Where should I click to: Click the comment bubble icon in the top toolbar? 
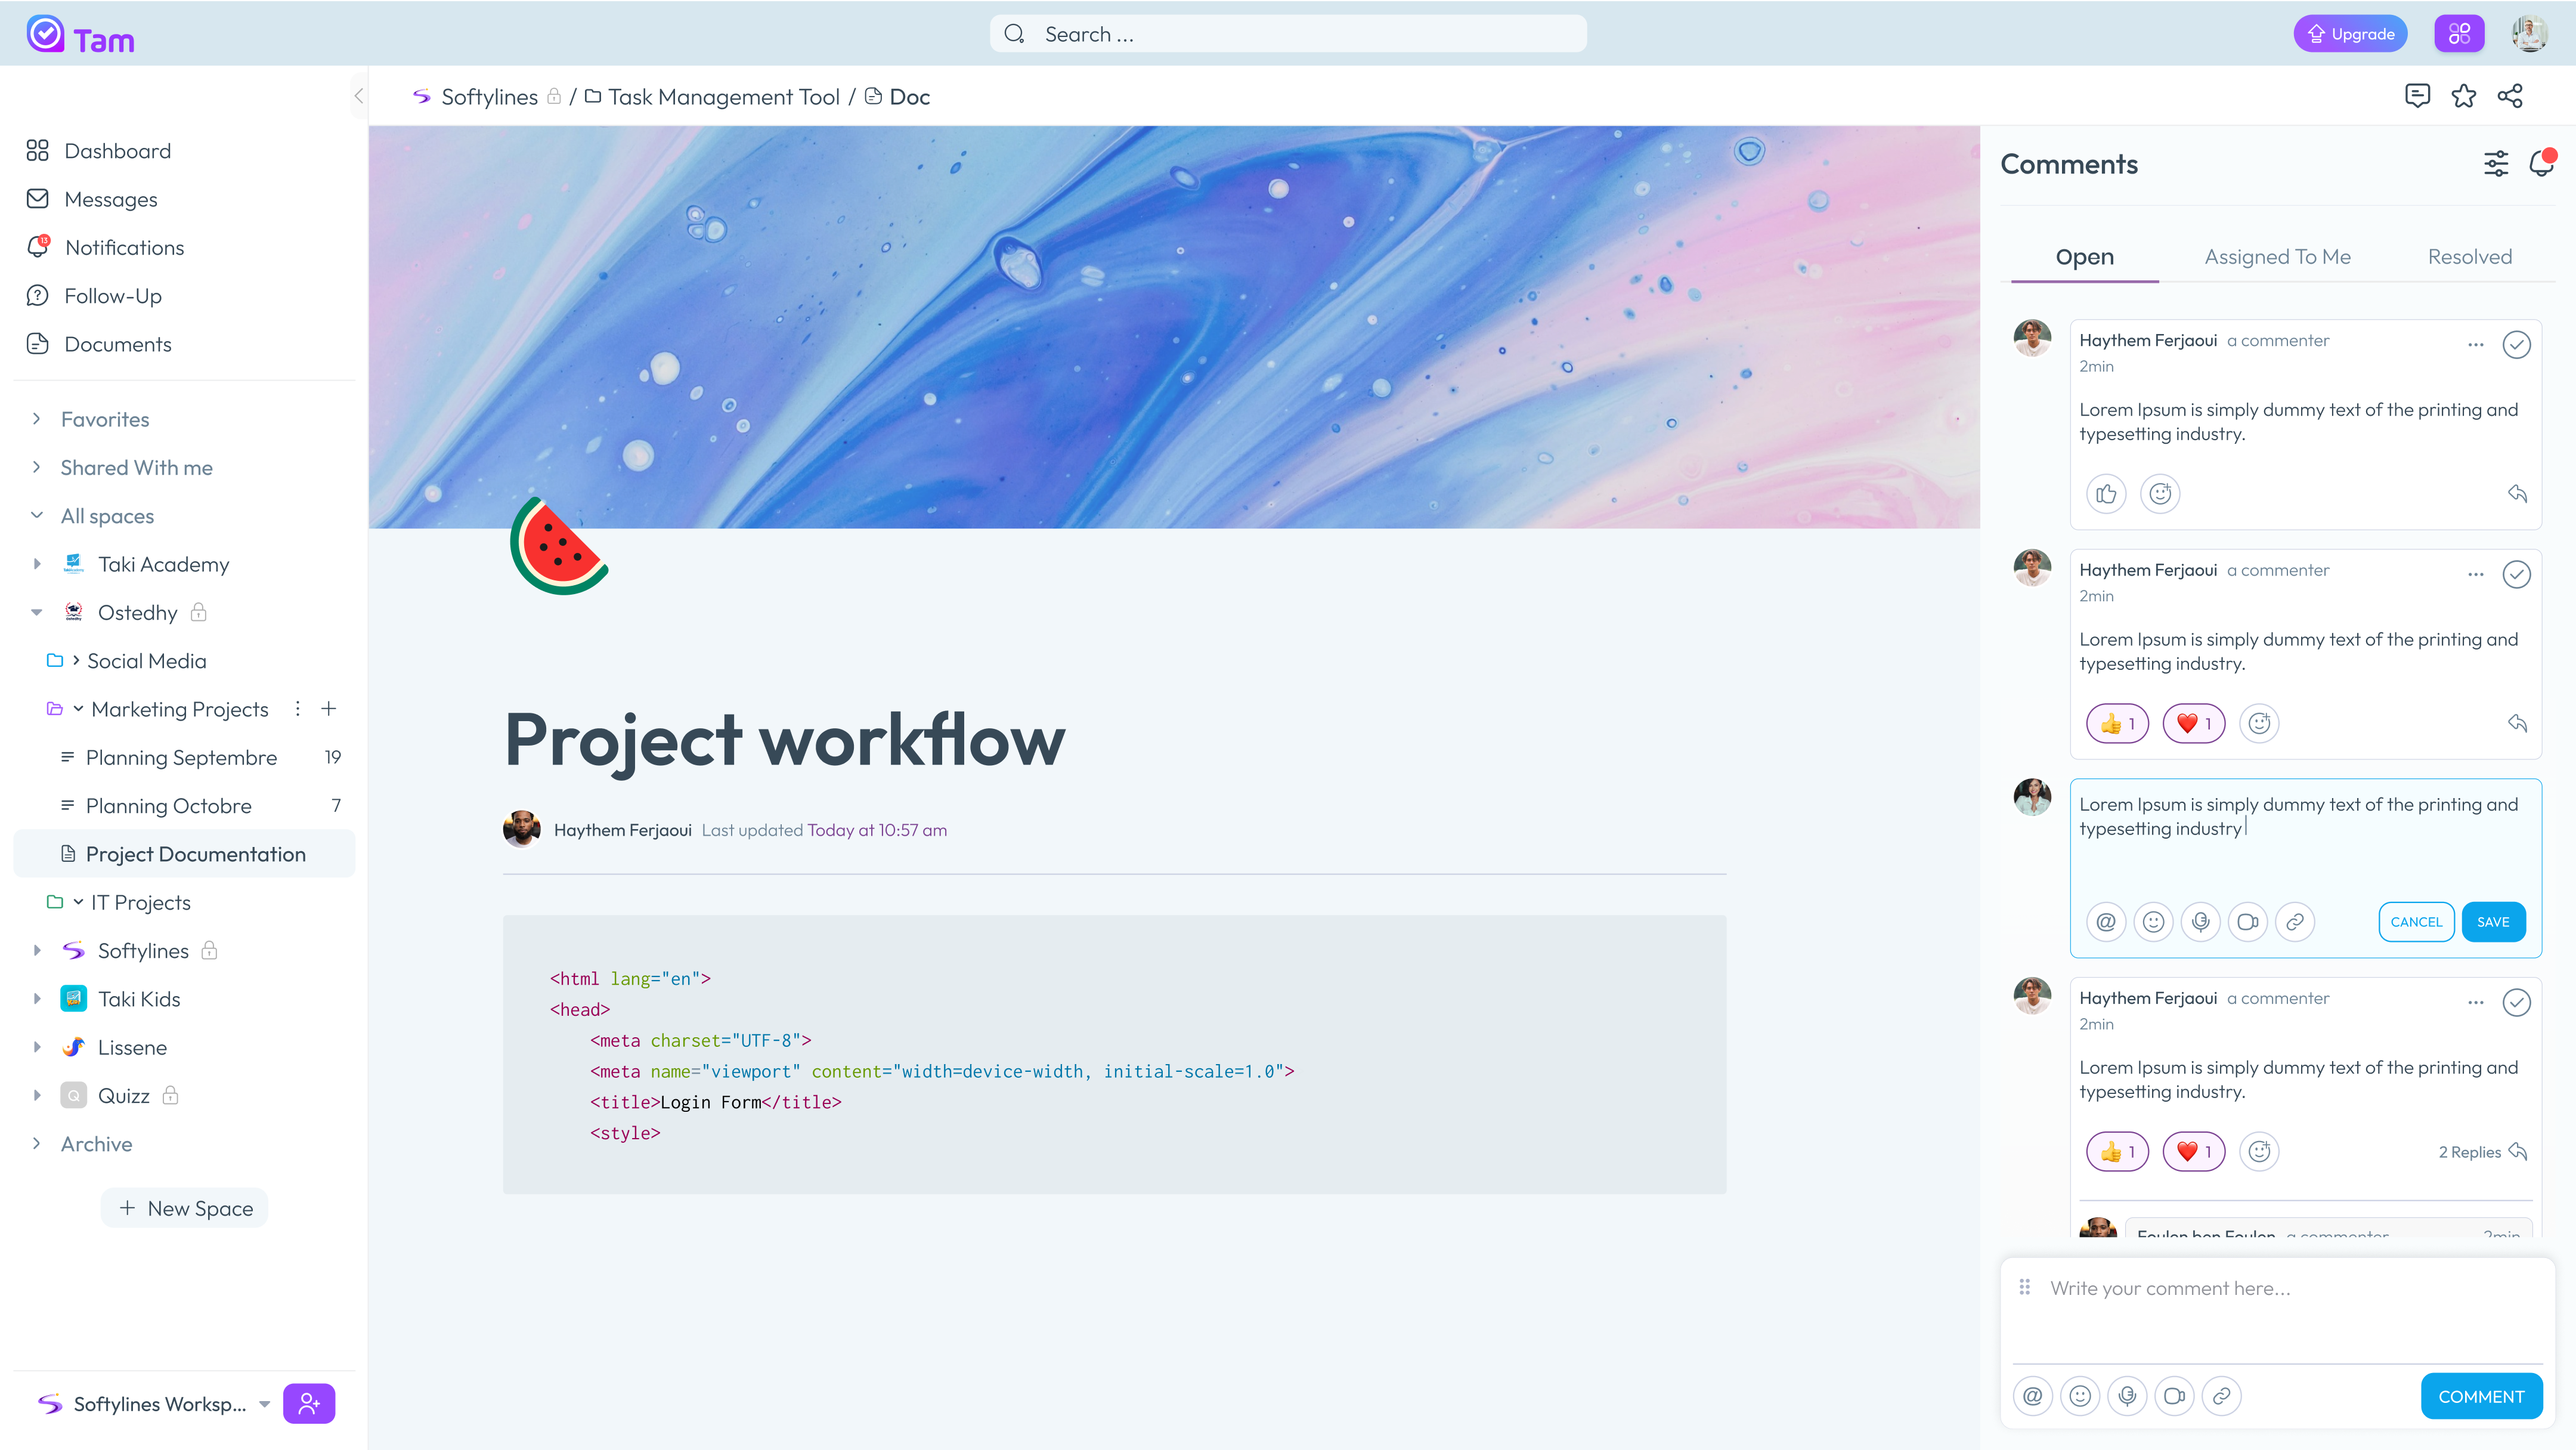coord(2415,95)
